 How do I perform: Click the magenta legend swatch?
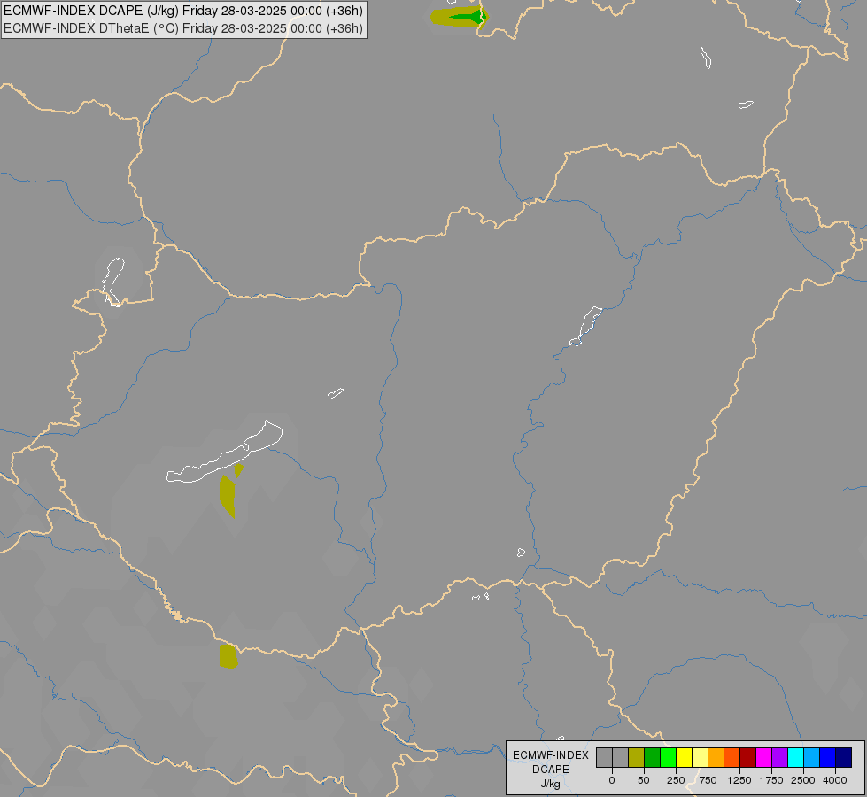pos(764,758)
